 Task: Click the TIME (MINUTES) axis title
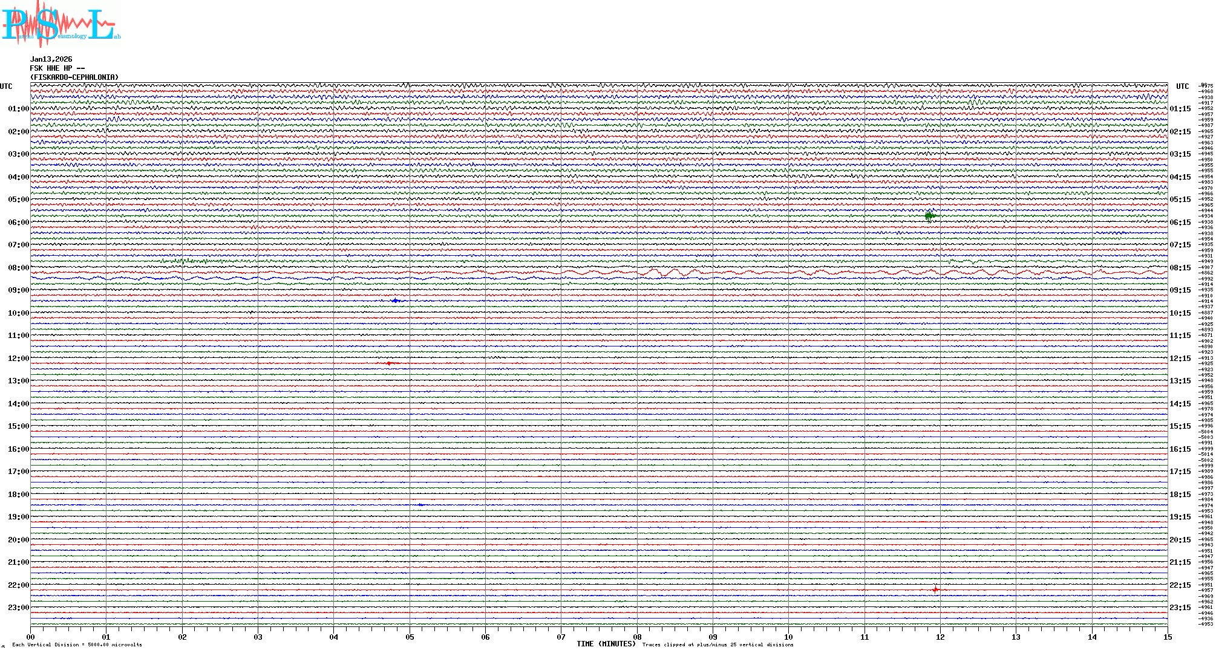[x=606, y=644]
